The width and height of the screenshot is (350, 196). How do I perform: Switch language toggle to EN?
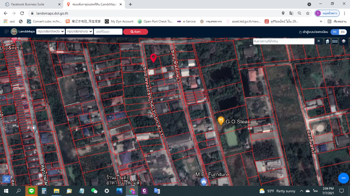(343, 32)
